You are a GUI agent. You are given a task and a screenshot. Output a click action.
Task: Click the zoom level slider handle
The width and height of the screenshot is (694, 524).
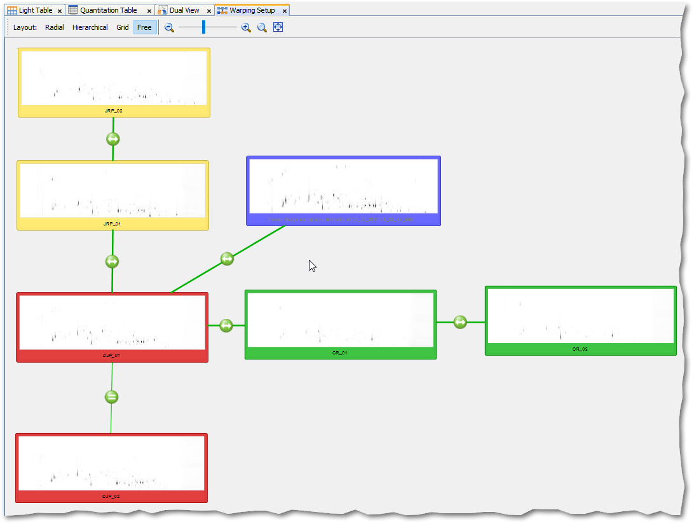point(203,27)
